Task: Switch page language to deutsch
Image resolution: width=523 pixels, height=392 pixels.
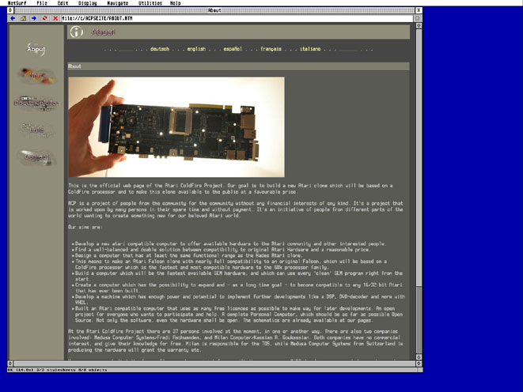Action: point(160,49)
